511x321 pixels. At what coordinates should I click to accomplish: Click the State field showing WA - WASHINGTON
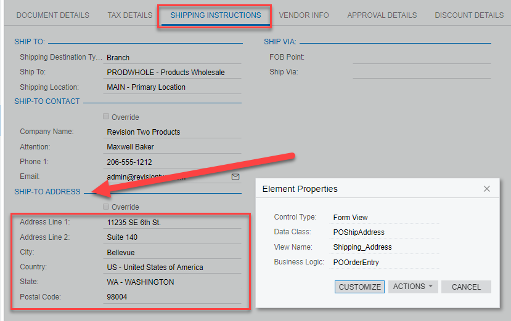[173, 282]
